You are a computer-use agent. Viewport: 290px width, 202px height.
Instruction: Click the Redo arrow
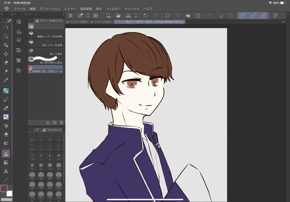[x=156, y=16]
